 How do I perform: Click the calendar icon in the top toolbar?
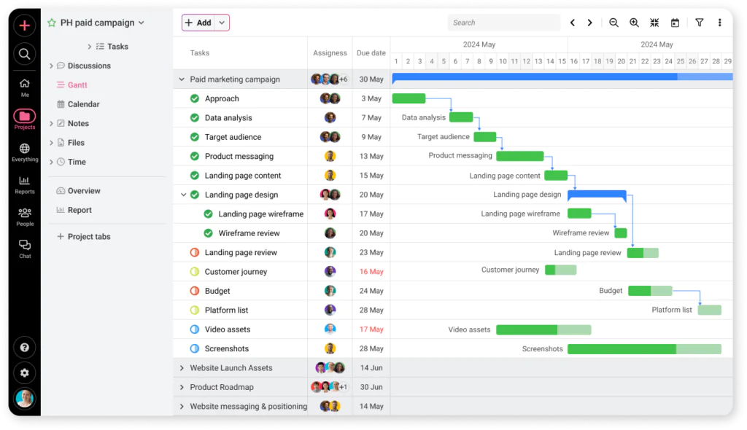(x=676, y=23)
